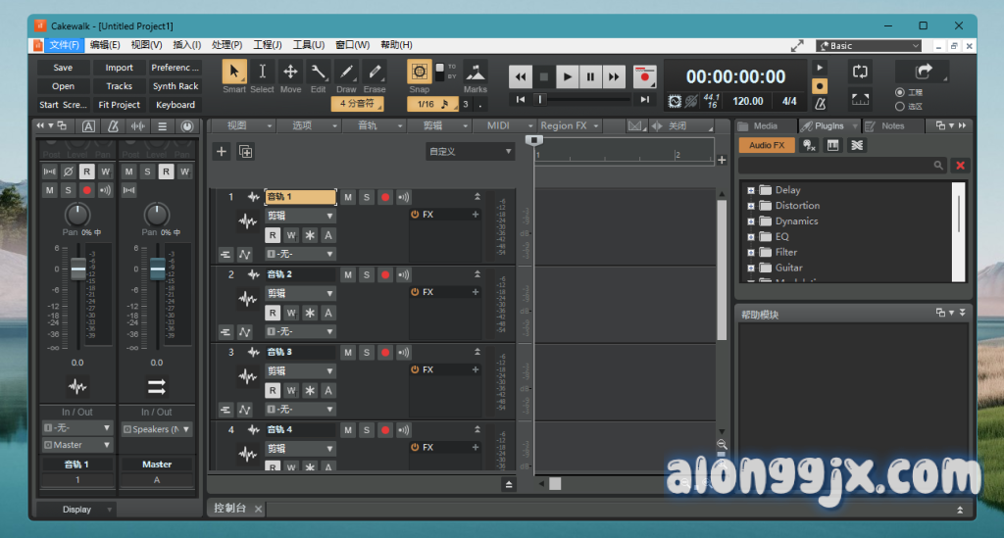Open the 自定义 track control dropdown

click(470, 152)
